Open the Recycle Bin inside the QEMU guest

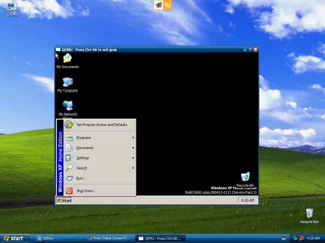(x=245, y=179)
